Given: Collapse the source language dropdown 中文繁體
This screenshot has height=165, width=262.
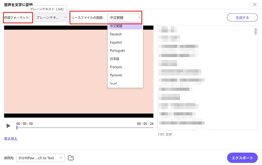Looking at the screenshot, I should tap(125, 17).
